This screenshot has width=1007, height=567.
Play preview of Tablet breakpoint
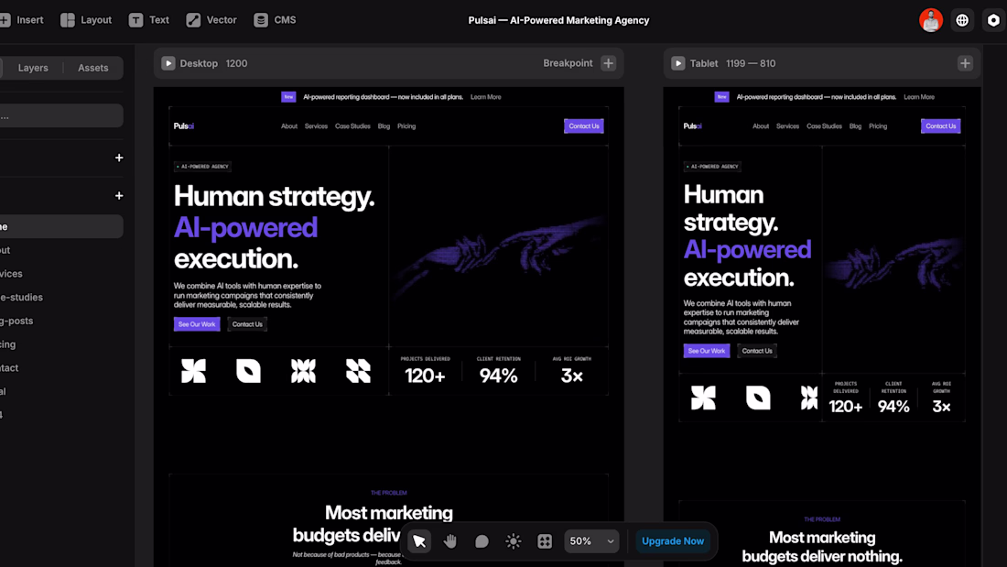pyautogui.click(x=678, y=63)
